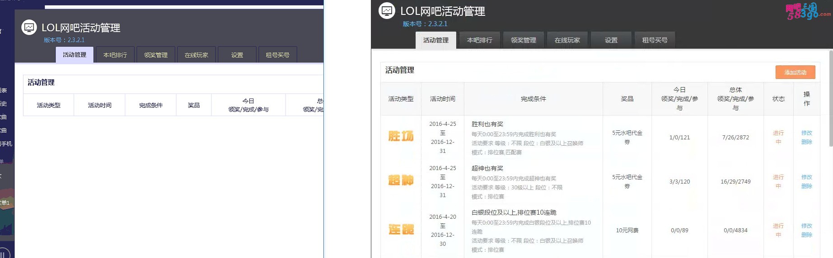Click 修改 link in 胜利也有奖 row

click(807, 133)
